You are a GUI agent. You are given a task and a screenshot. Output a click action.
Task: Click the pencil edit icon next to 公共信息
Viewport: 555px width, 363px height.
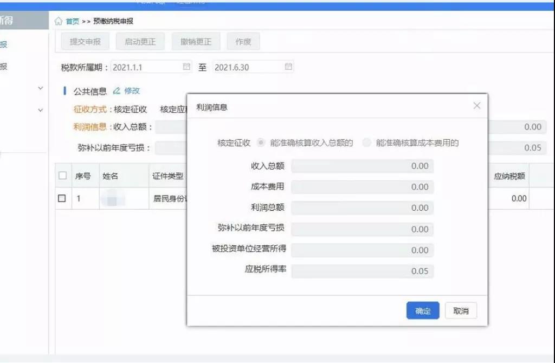point(116,91)
